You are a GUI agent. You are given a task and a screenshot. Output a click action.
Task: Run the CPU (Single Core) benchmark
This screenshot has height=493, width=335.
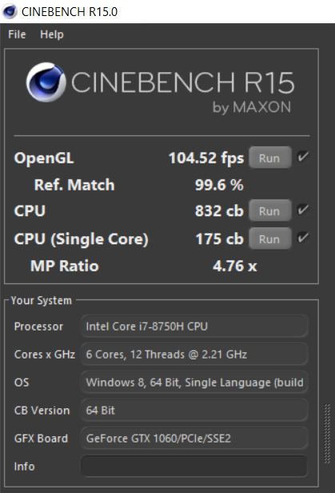[x=269, y=238]
